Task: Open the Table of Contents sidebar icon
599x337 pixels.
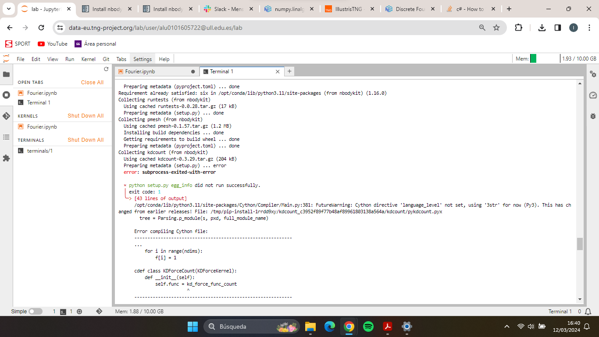Action: [x=6, y=137]
